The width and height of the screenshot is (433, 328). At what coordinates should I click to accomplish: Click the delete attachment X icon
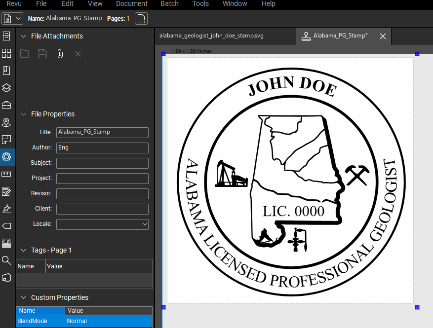point(78,54)
